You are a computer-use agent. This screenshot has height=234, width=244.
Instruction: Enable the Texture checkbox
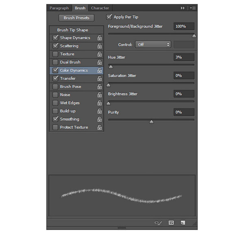pyautogui.click(x=55, y=54)
